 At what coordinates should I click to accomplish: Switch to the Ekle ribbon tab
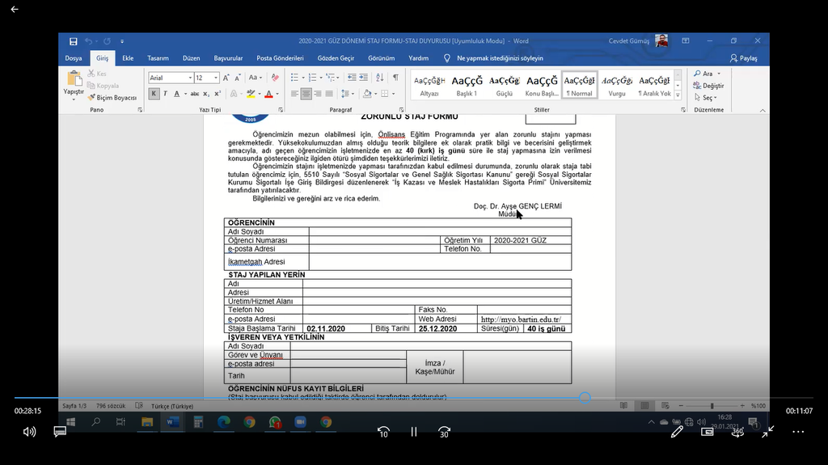click(x=128, y=58)
